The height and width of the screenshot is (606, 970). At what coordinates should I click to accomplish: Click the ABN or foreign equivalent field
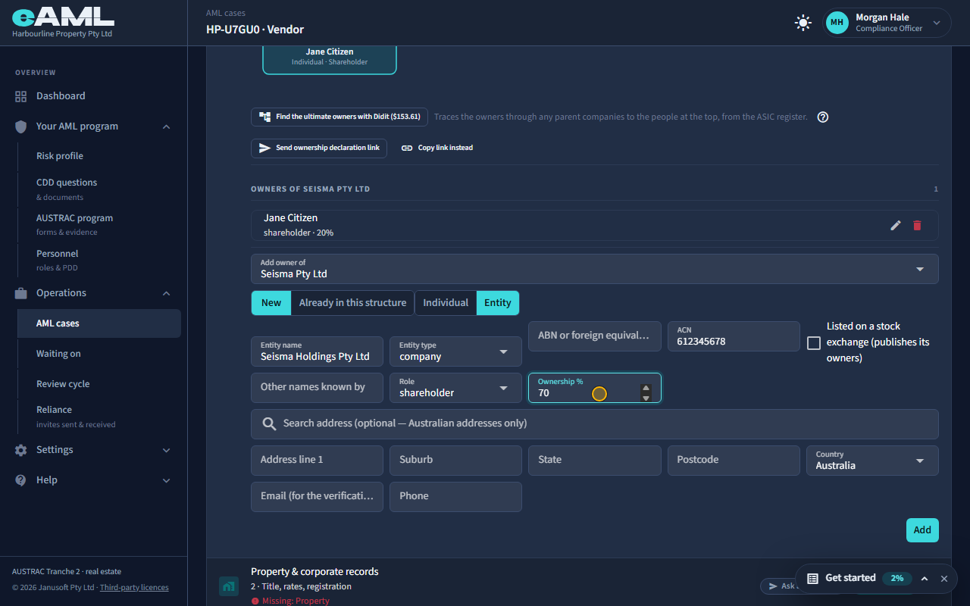[x=595, y=336]
